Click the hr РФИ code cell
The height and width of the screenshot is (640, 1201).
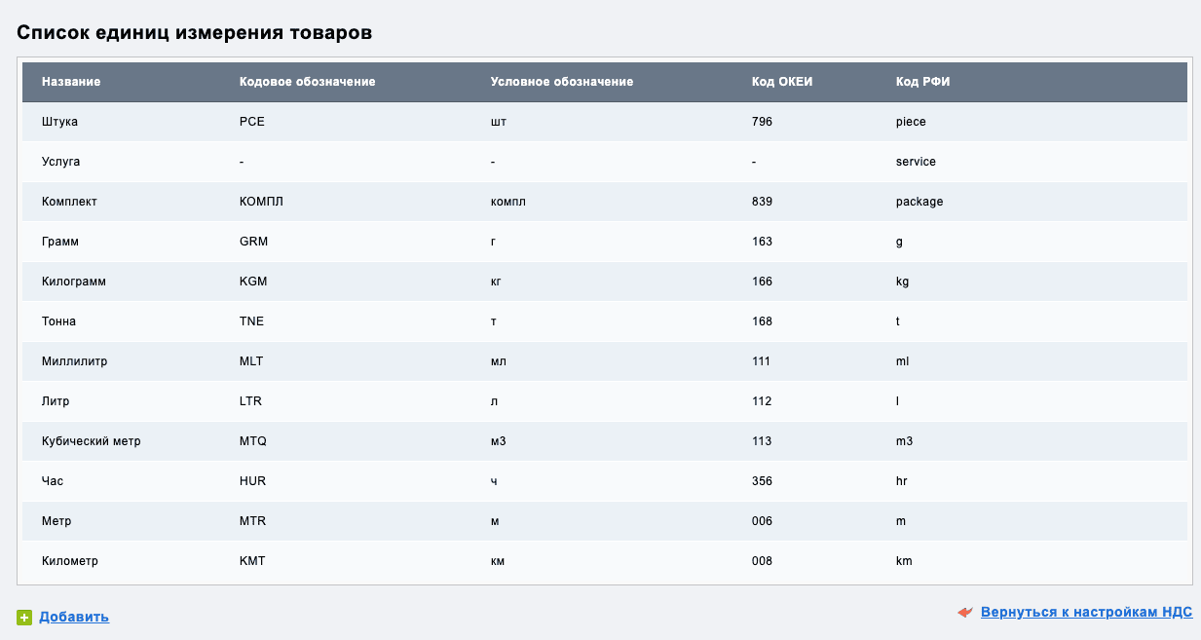pos(901,481)
